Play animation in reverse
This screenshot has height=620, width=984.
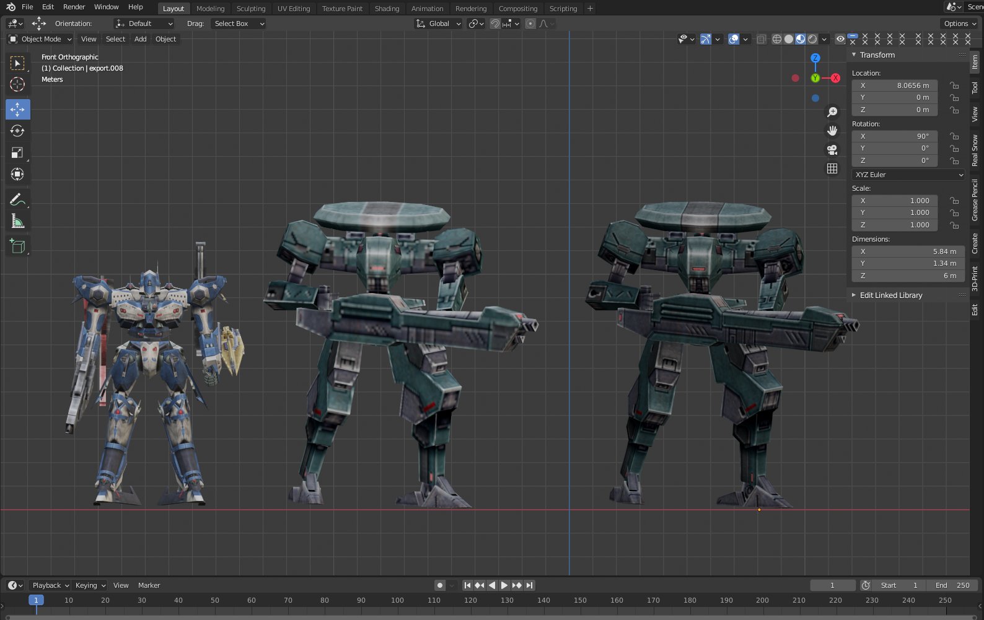point(492,585)
